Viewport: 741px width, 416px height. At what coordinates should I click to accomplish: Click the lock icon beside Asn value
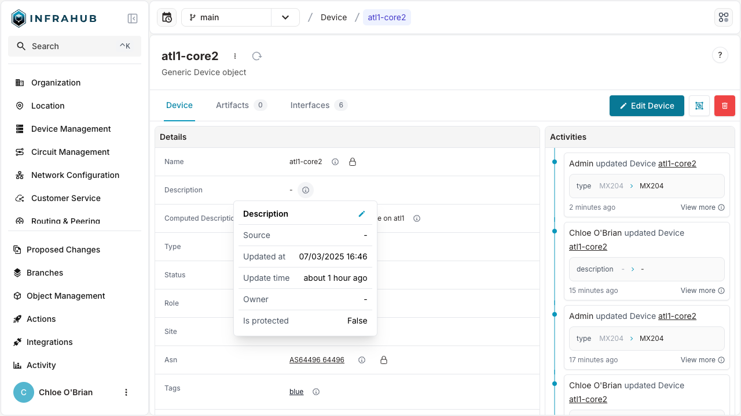[x=383, y=360]
